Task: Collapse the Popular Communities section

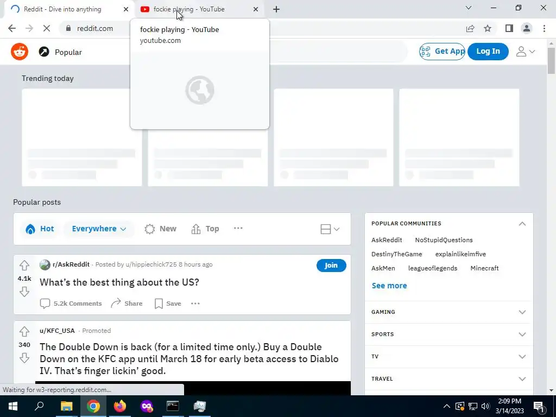Action: 522,223
